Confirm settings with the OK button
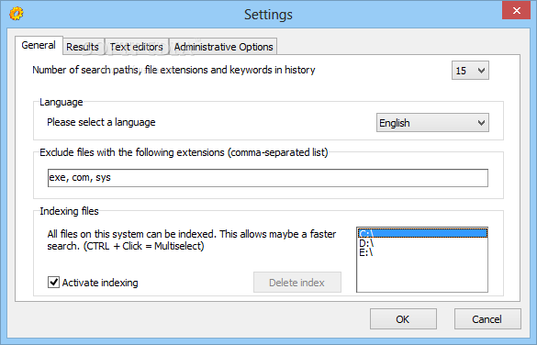 pos(403,319)
